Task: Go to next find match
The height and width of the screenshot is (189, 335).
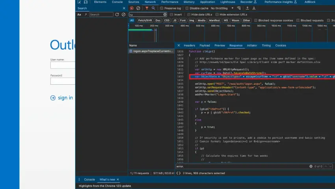Action: coord(331,167)
